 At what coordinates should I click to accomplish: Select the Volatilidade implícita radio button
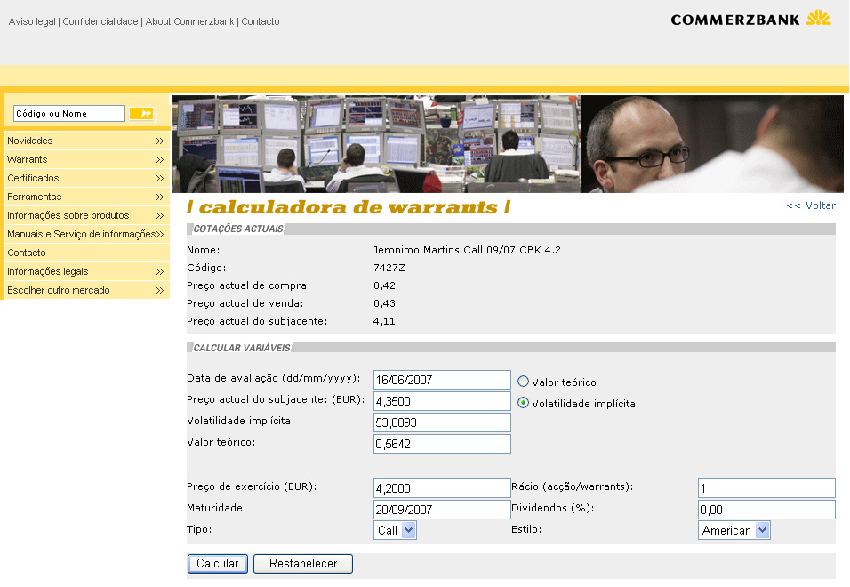click(523, 403)
